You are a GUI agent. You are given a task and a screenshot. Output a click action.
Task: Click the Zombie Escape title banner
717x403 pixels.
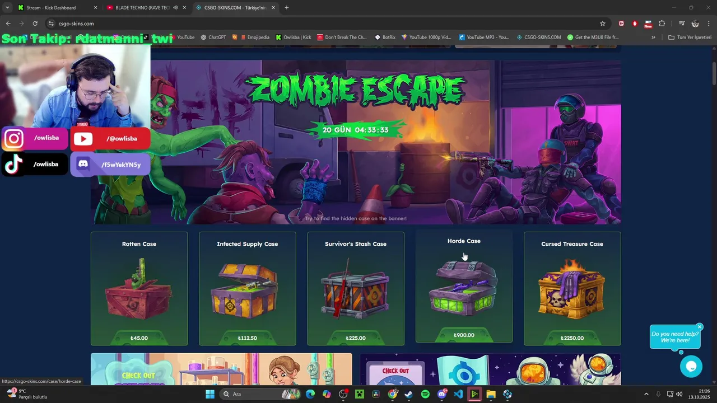[x=355, y=90]
